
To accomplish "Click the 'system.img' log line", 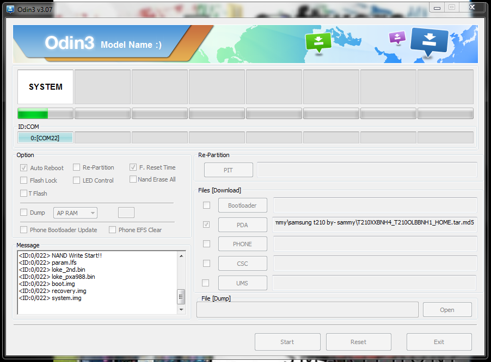I will [50, 298].
